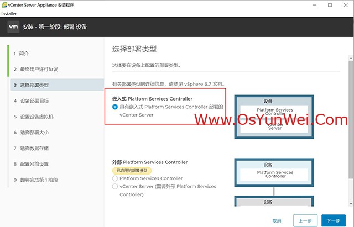Click 嵌入式 Platform Services Controller heading
354x227 pixels.
click(152, 99)
